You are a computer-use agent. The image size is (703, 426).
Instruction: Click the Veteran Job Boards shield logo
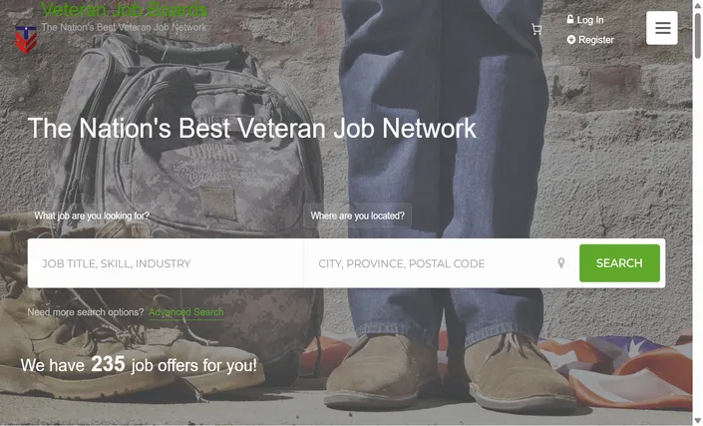[26, 40]
